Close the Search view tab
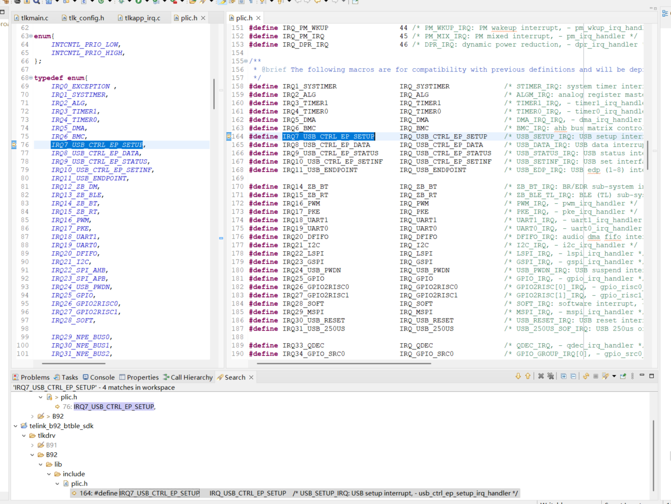 point(251,377)
